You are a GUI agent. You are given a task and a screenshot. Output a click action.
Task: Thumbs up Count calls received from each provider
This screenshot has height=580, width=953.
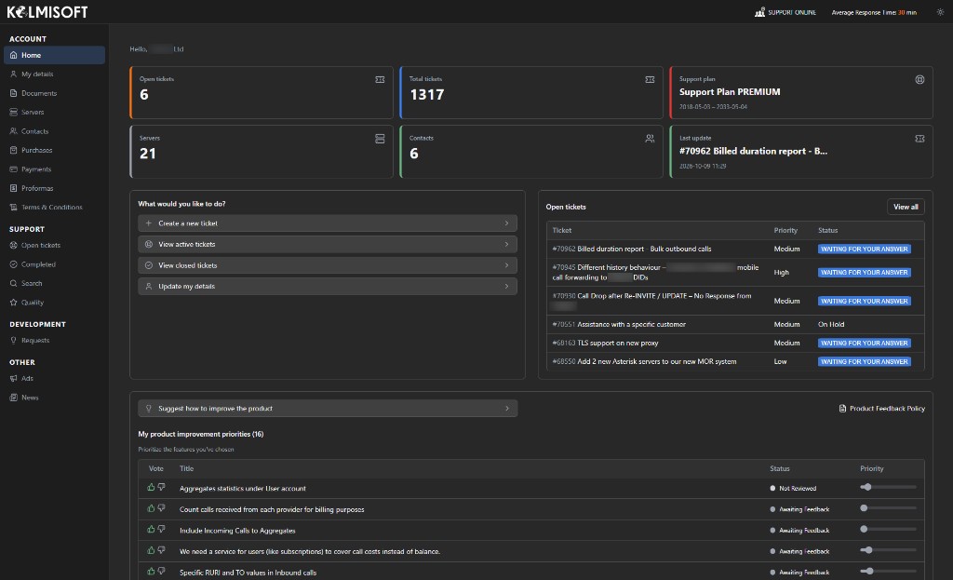tap(151, 508)
